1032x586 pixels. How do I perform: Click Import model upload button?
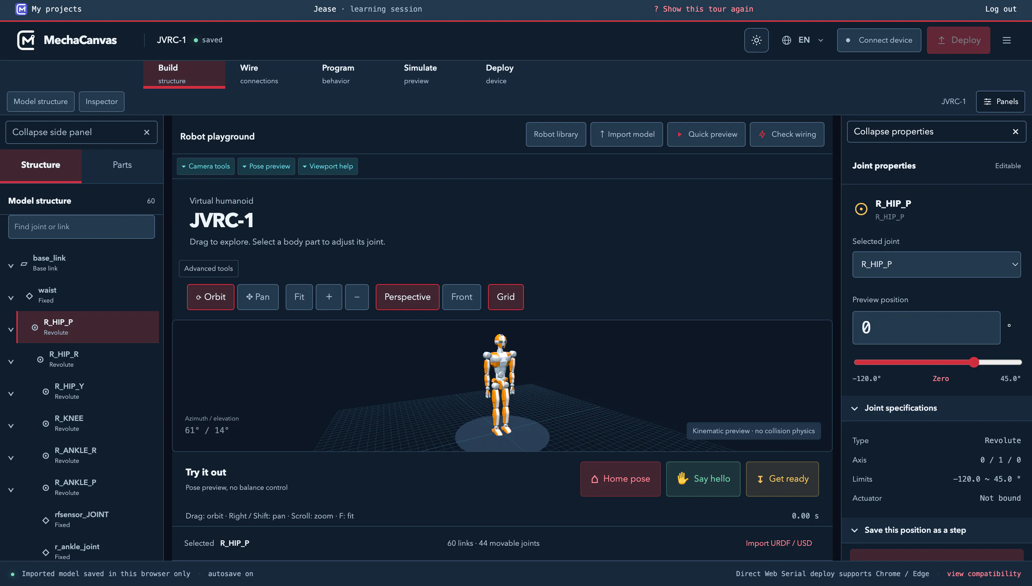click(x=627, y=134)
